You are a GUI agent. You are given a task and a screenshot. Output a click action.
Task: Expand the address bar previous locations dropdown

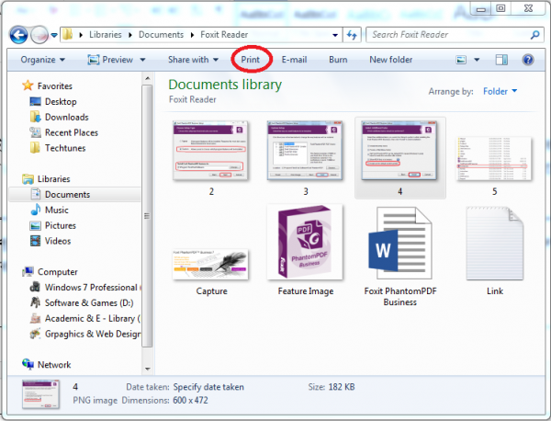[x=335, y=35]
